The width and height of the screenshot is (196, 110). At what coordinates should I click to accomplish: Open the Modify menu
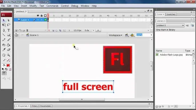pyautogui.click(x=33, y=6)
